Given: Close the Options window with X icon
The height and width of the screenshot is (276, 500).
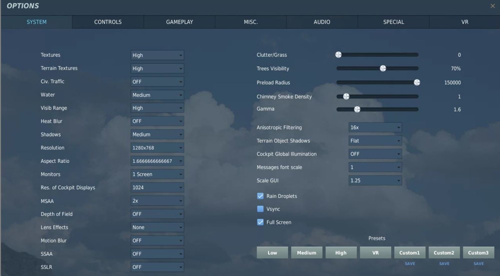Looking at the screenshot, I should pos(492,6).
